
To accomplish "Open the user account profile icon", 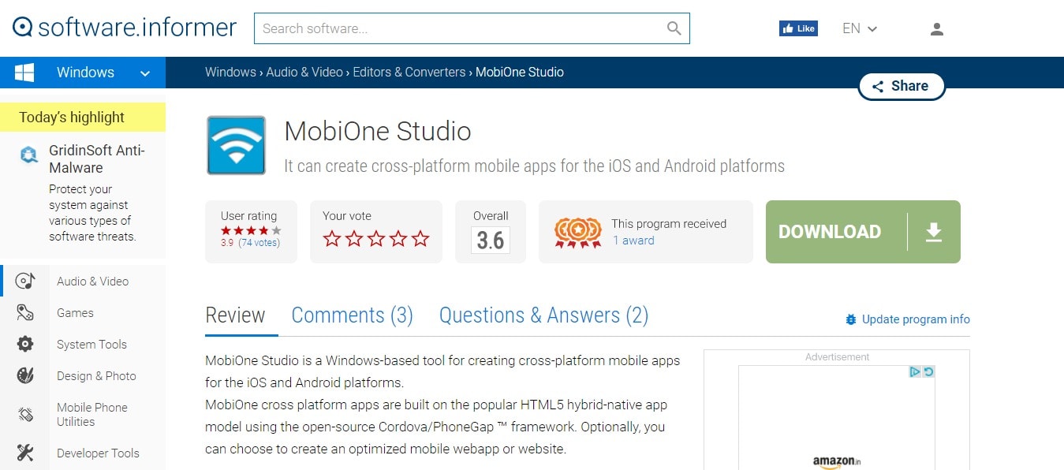I will pos(937,29).
